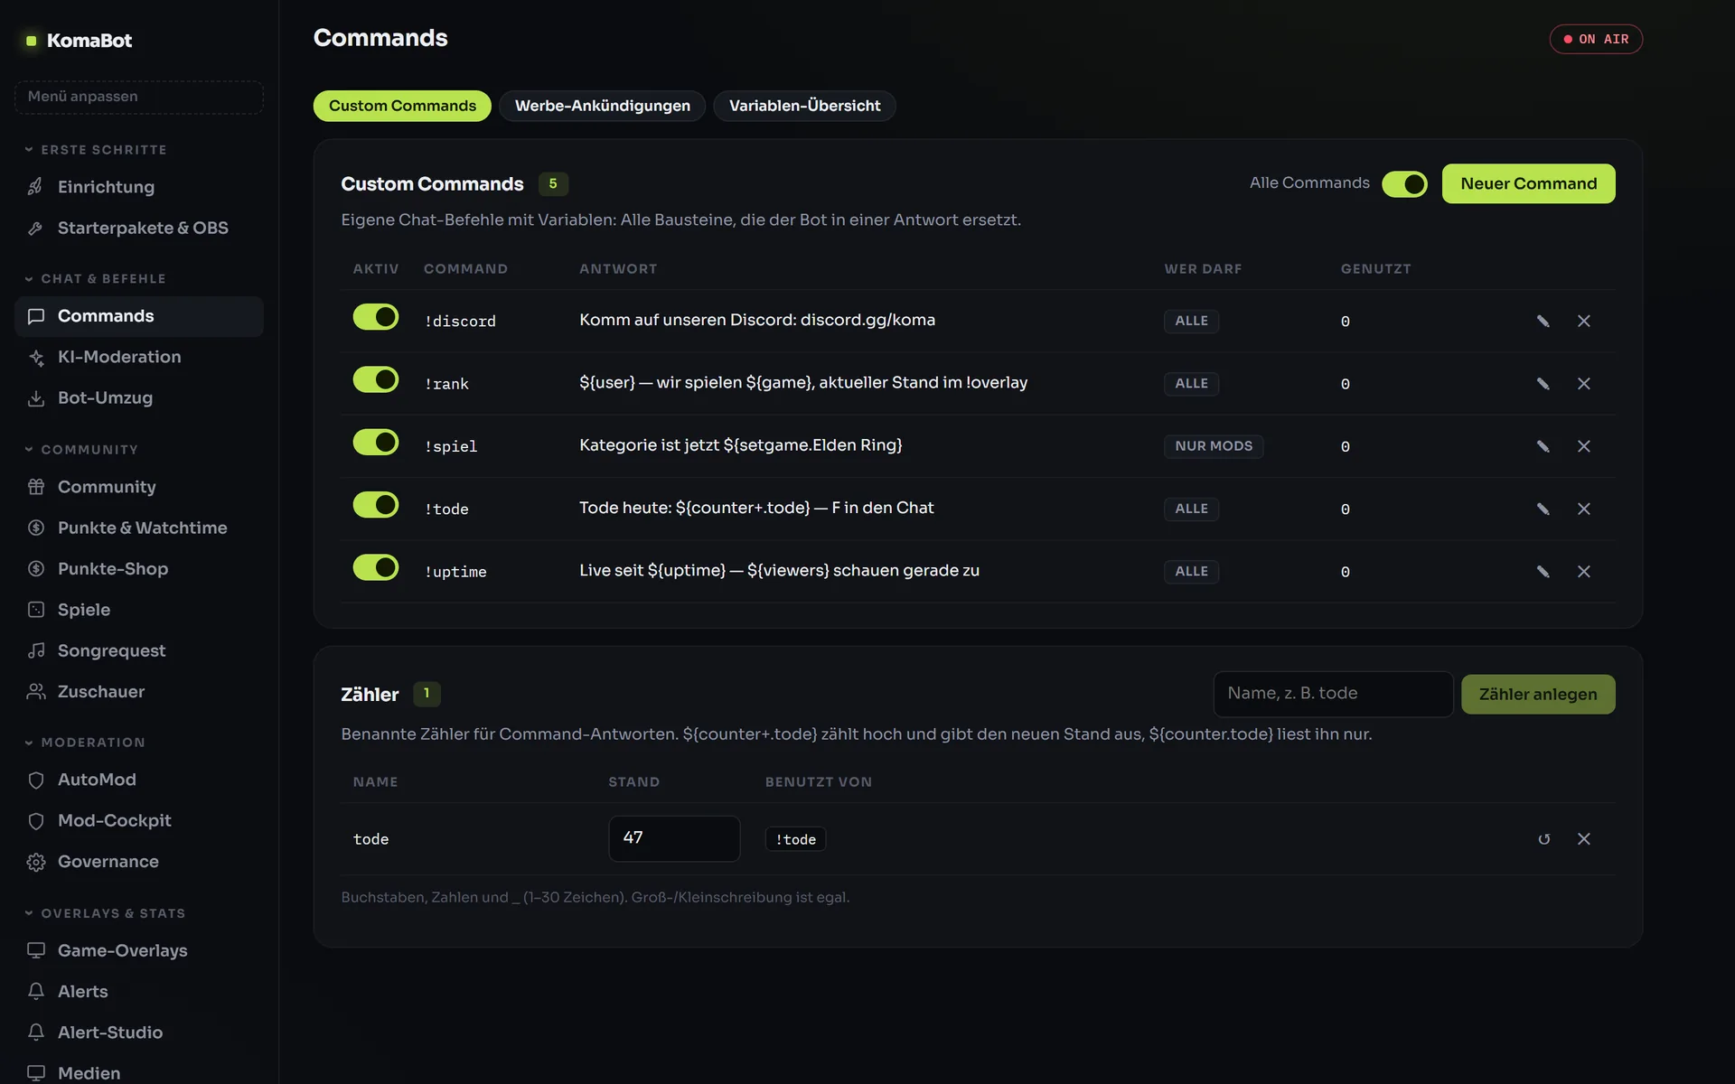Toggle the !rank command off

point(376,379)
